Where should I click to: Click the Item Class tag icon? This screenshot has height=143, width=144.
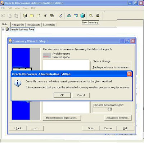[60, 15]
